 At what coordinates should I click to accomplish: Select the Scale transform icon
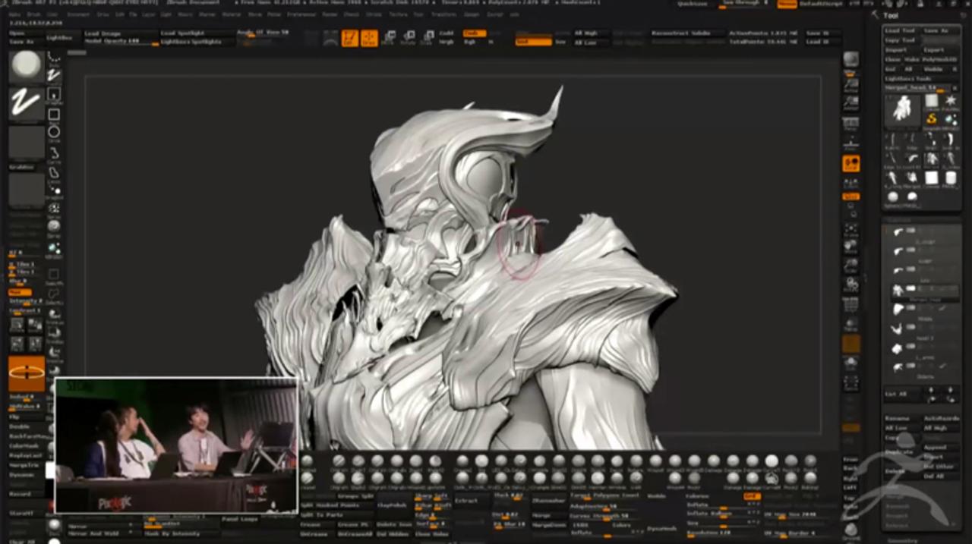point(427,38)
